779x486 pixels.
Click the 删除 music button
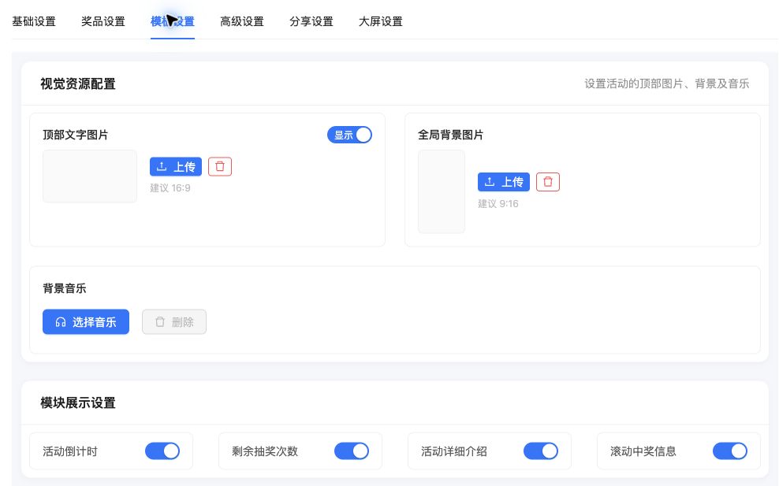(x=174, y=321)
